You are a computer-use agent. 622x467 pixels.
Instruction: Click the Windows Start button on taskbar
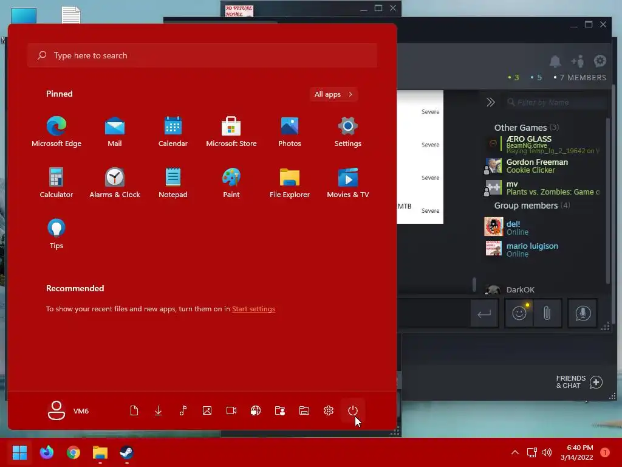tap(19, 452)
